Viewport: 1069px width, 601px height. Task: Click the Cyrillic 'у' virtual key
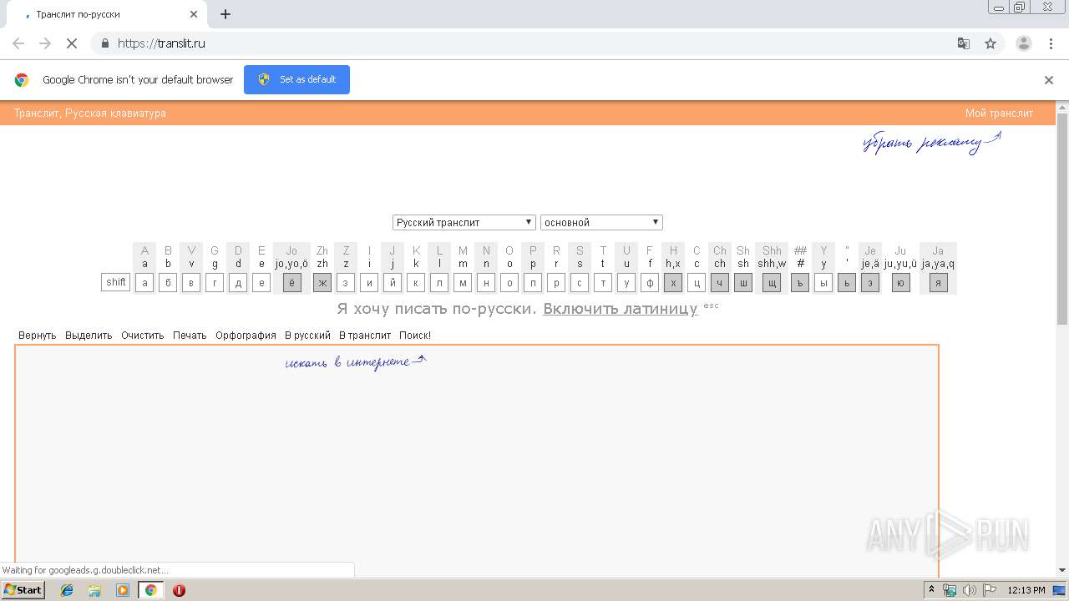coord(626,282)
